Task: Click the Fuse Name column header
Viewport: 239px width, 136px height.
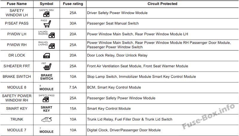Action: click(x=17, y=4)
